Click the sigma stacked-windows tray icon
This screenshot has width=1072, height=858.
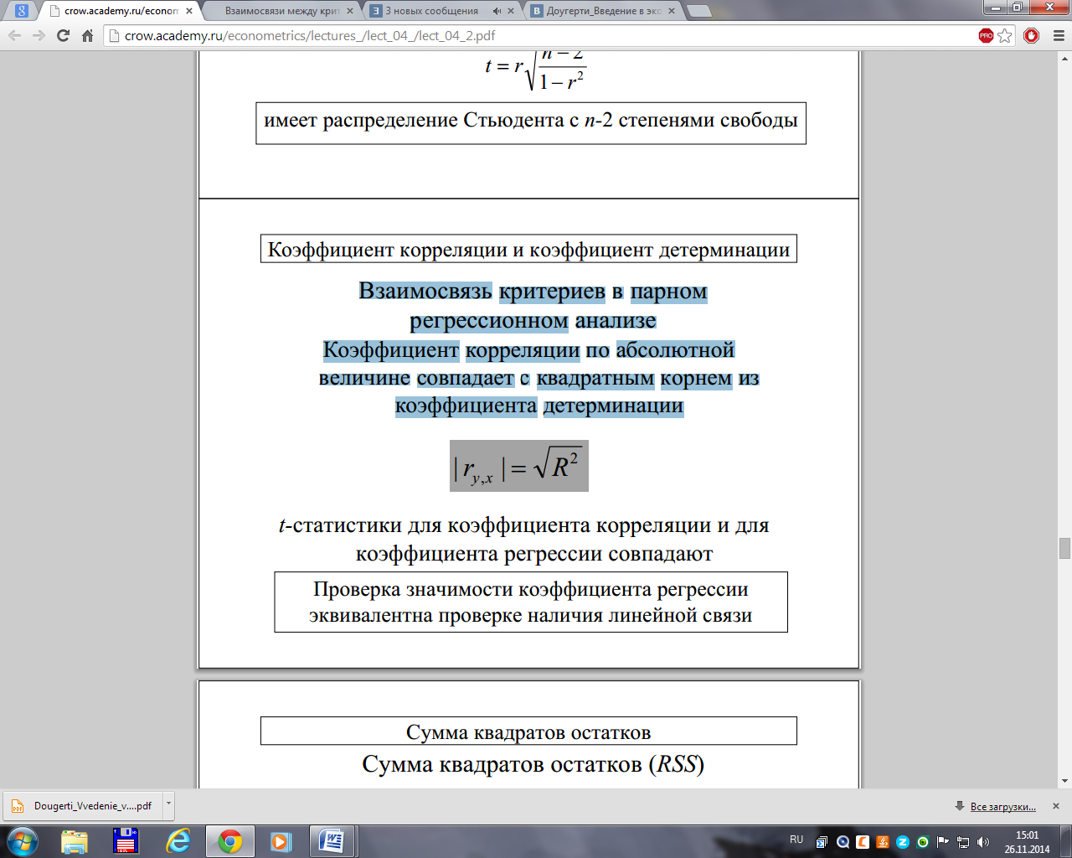[822, 842]
